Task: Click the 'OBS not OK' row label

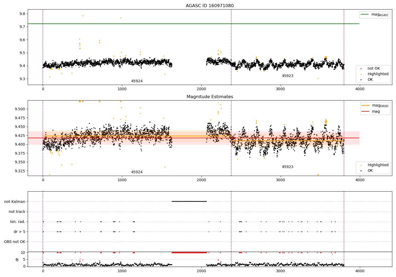Action: coord(15,242)
